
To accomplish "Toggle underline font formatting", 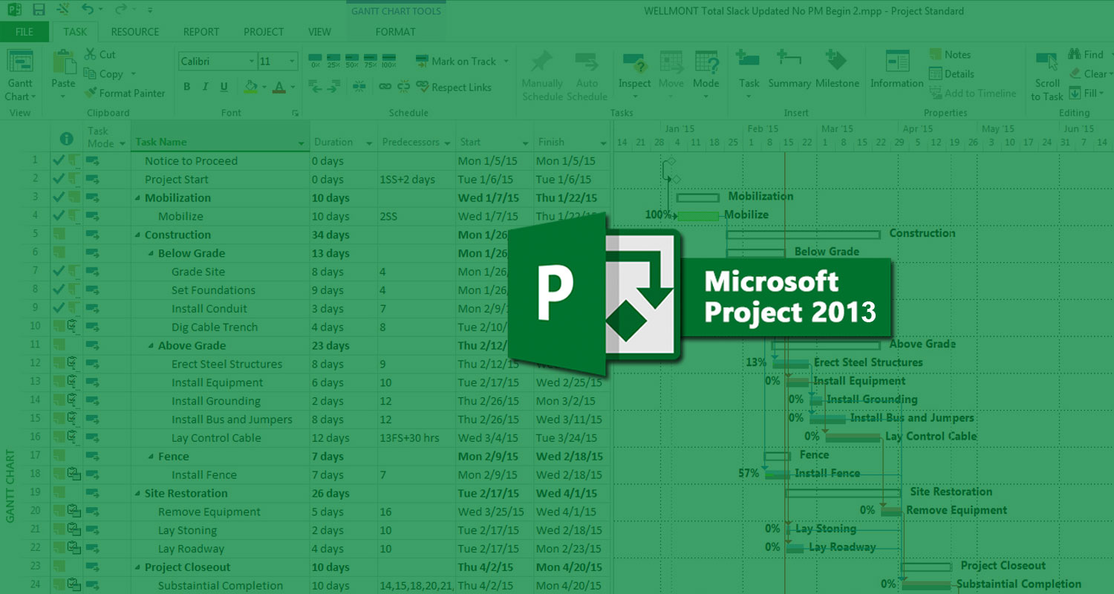I will 224,87.
